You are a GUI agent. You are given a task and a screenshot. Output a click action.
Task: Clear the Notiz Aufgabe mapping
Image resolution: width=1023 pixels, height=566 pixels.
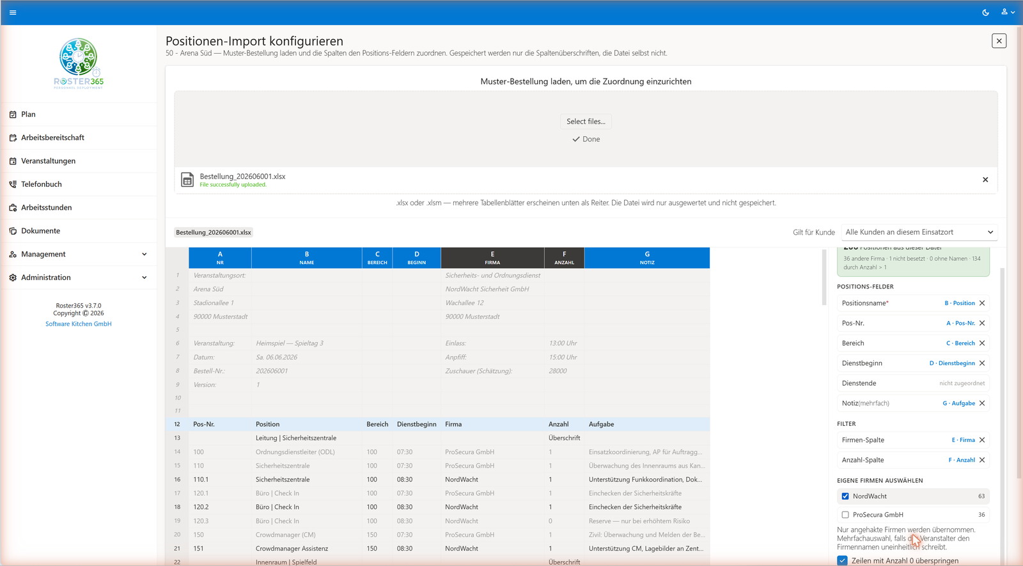click(982, 404)
